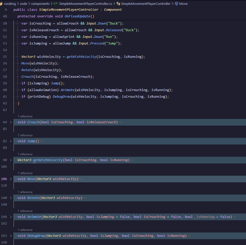Open the 'code' breadcrumb folder
The height and width of the screenshot is (245, 246).
pyautogui.click(x=24, y=4)
